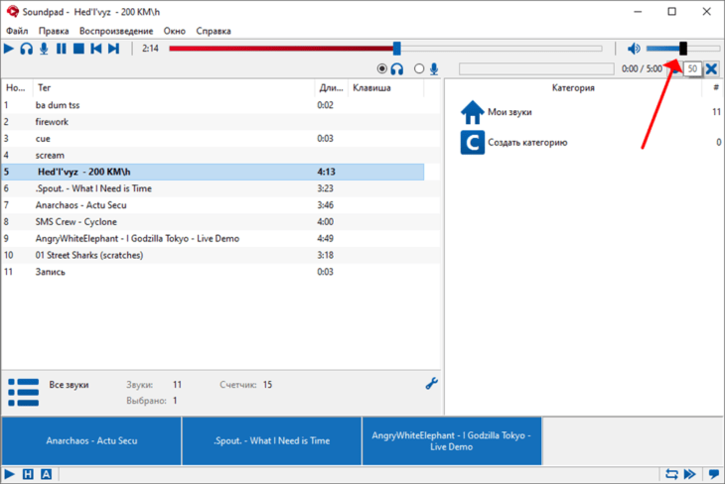Click the Все звуки list icon
Image resolution: width=725 pixels, height=484 pixels.
tap(23, 393)
